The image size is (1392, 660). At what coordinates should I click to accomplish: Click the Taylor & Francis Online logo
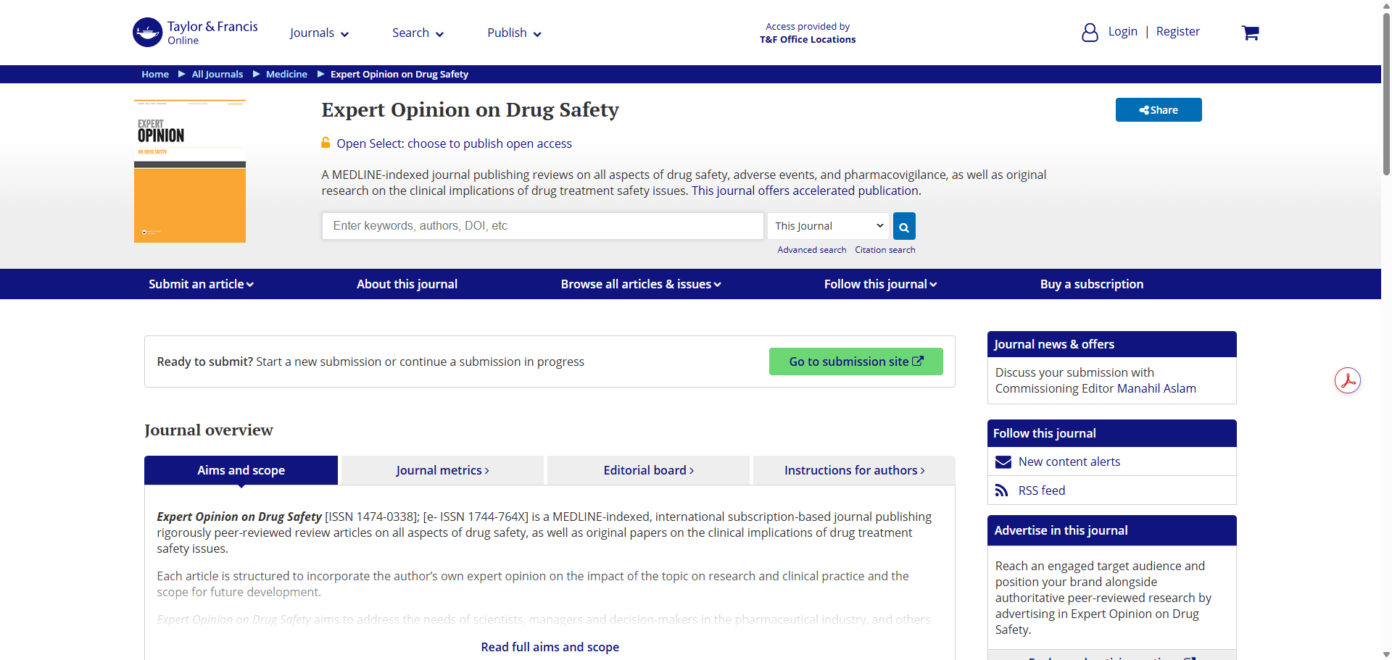(195, 33)
